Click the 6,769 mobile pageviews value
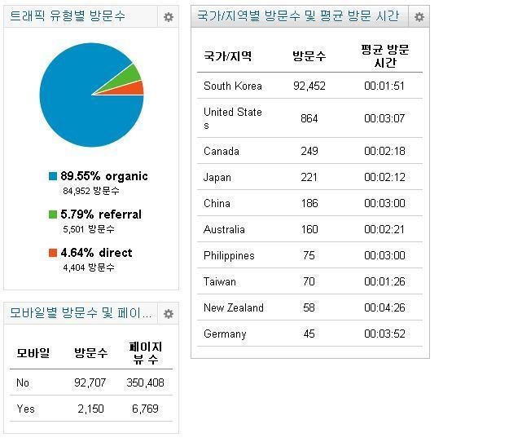Image resolution: width=509 pixels, height=442 pixels. 146,409
